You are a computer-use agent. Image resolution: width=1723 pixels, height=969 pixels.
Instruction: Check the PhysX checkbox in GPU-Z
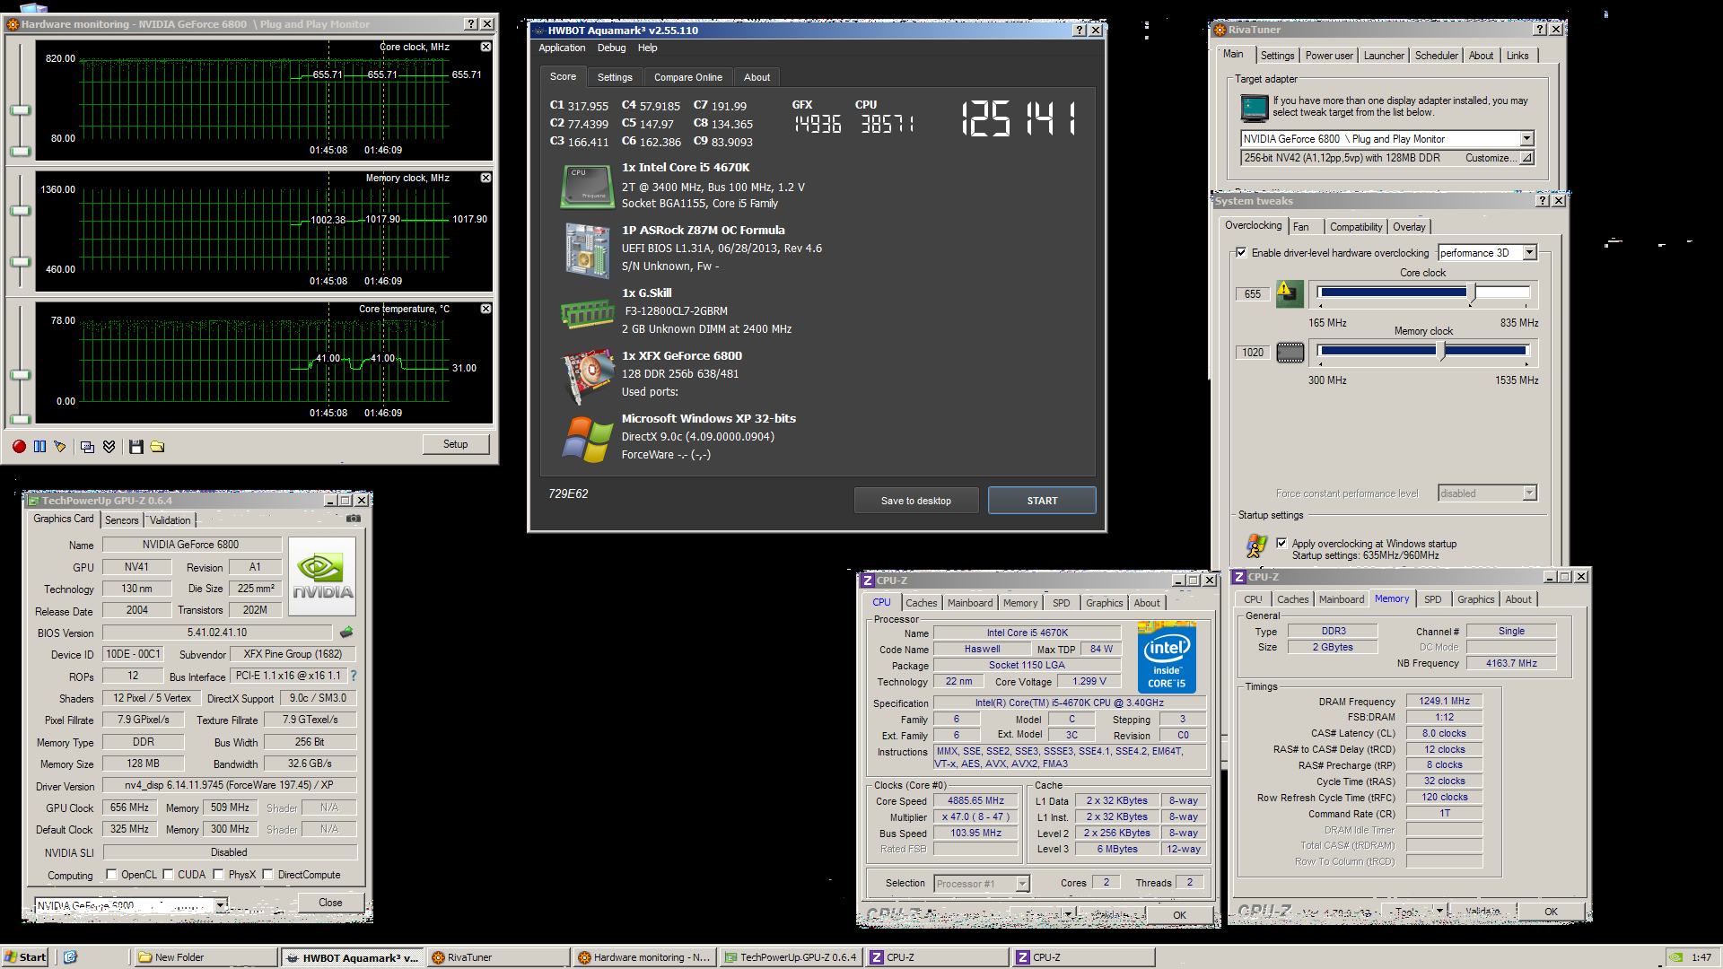pos(218,874)
